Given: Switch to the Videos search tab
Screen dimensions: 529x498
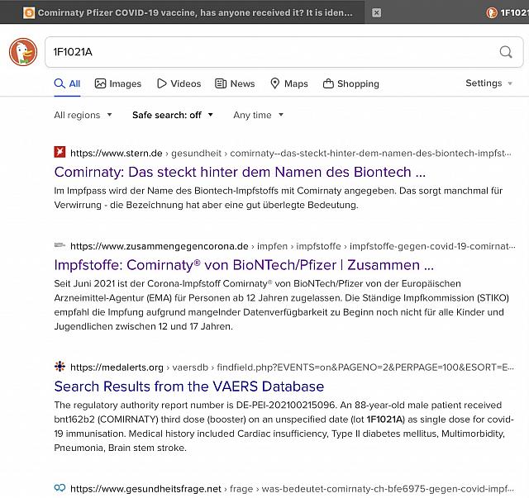Looking at the screenshot, I should coord(179,83).
